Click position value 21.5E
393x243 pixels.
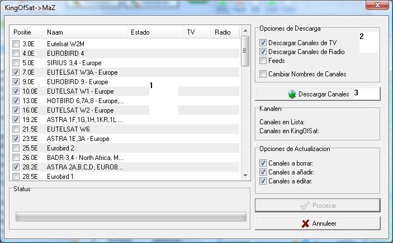pos(30,129)
